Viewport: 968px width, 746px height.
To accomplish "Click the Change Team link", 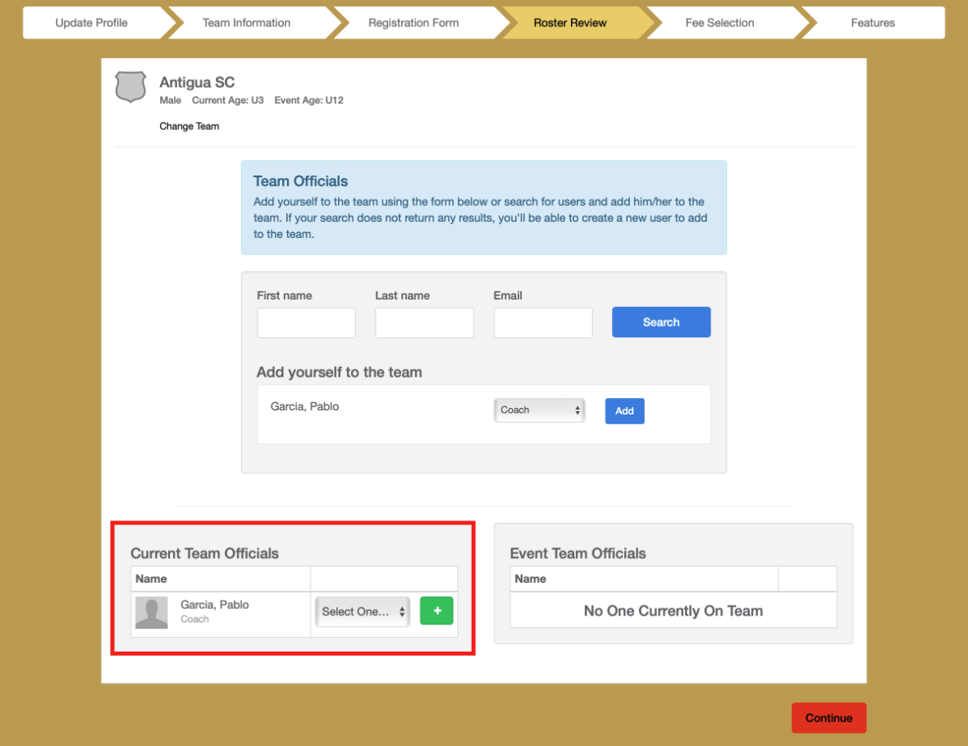I will [x=189, y=126].
